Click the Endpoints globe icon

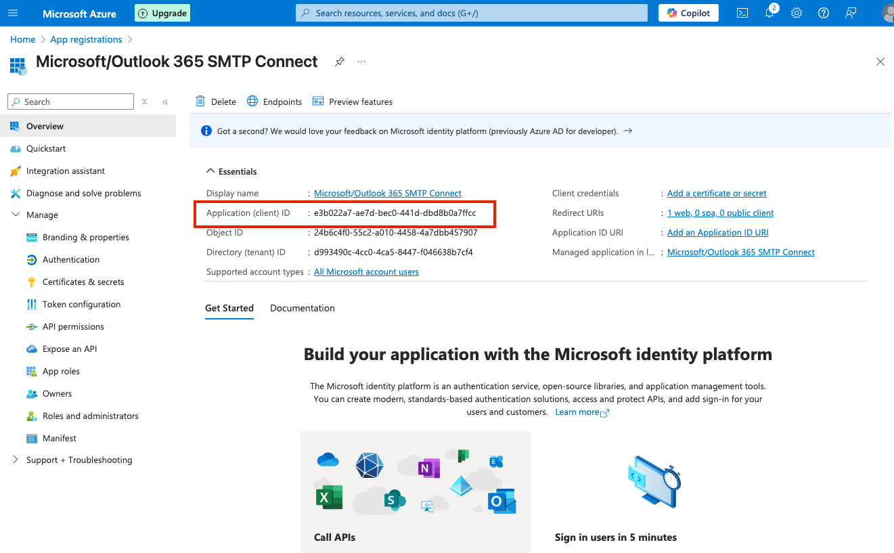pyautogui.click(x=252, y=102)
